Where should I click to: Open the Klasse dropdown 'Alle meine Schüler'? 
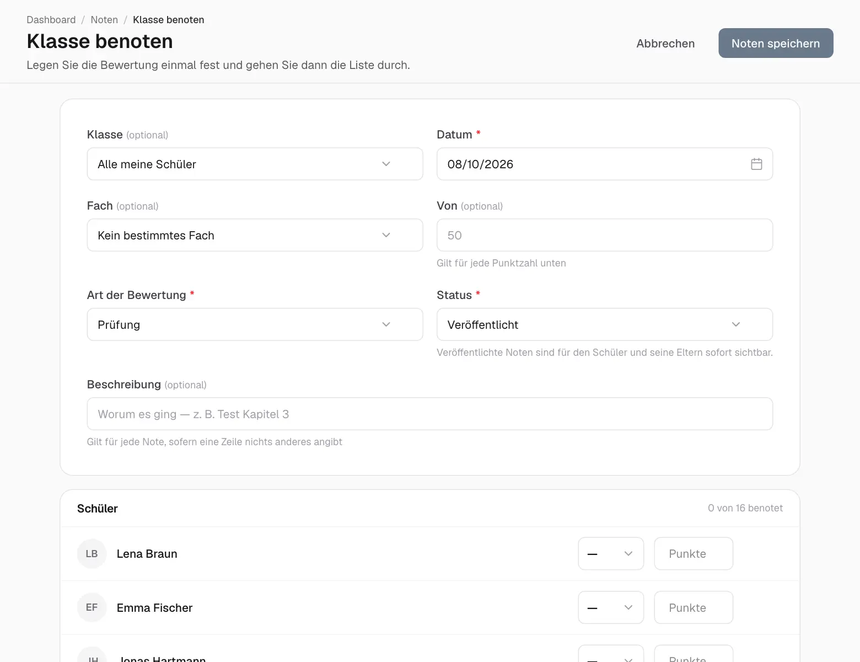(255, 164)
